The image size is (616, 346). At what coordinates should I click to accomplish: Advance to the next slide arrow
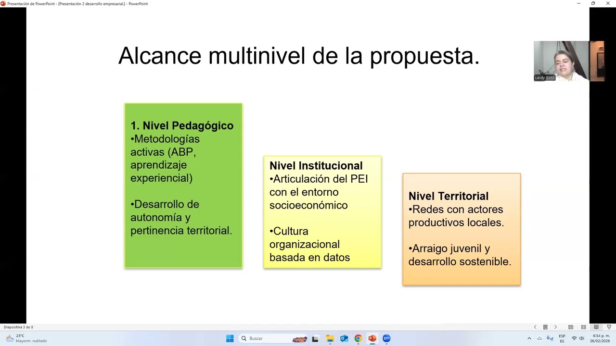point(555,327)
